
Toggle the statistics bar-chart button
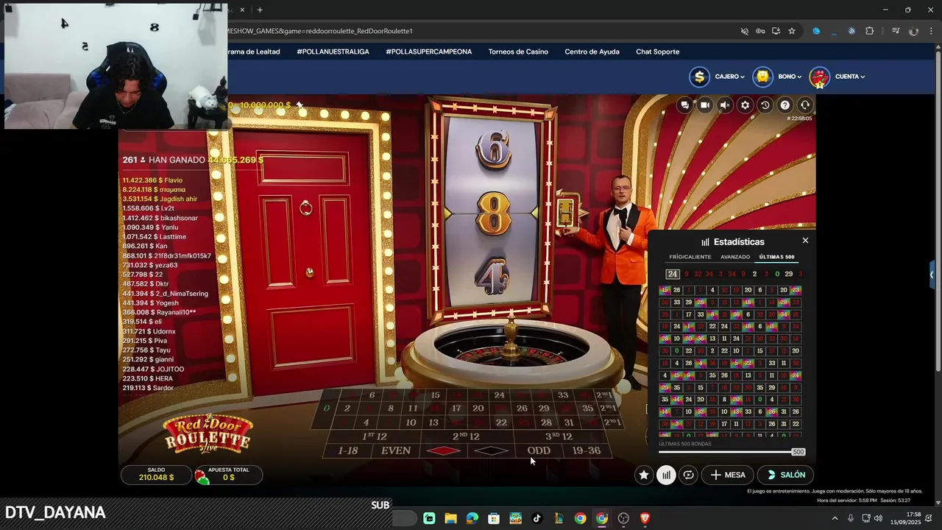click(x=666, y=475)
